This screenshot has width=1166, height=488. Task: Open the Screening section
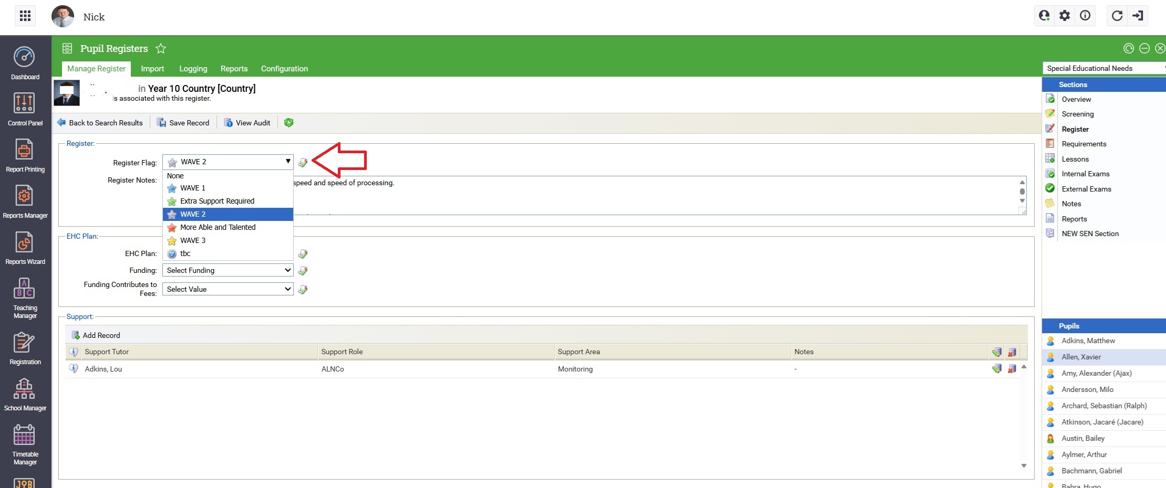pos(1077,114)
